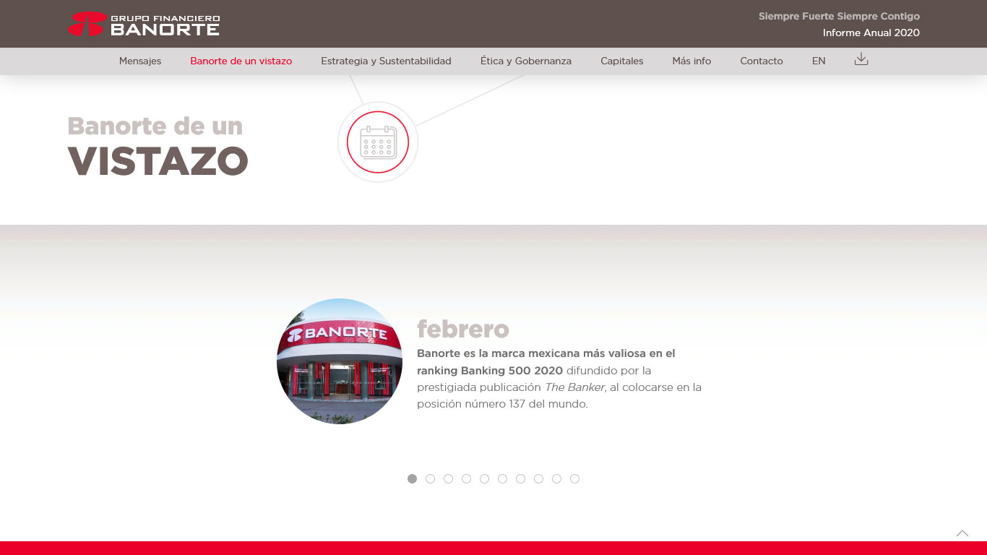The image size is (987, 555).
Task: Select the fifth carousel slide dot
Action: coord(484,478)
